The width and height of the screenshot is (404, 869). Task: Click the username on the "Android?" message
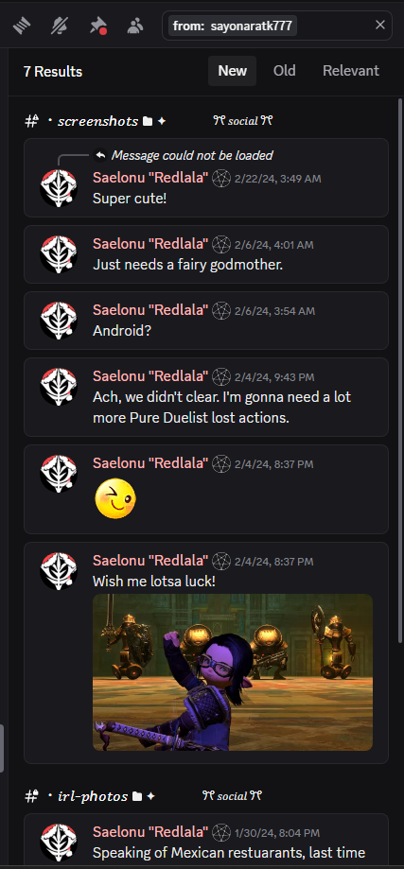click(x=150, y=309)
